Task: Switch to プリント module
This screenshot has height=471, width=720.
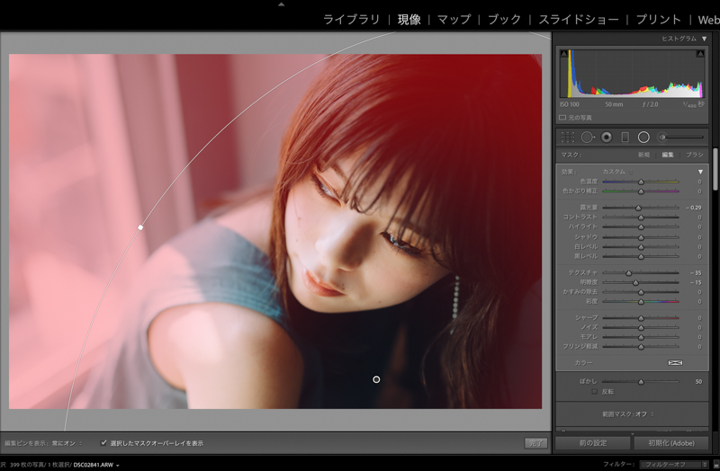Action: tap(658, 20)
